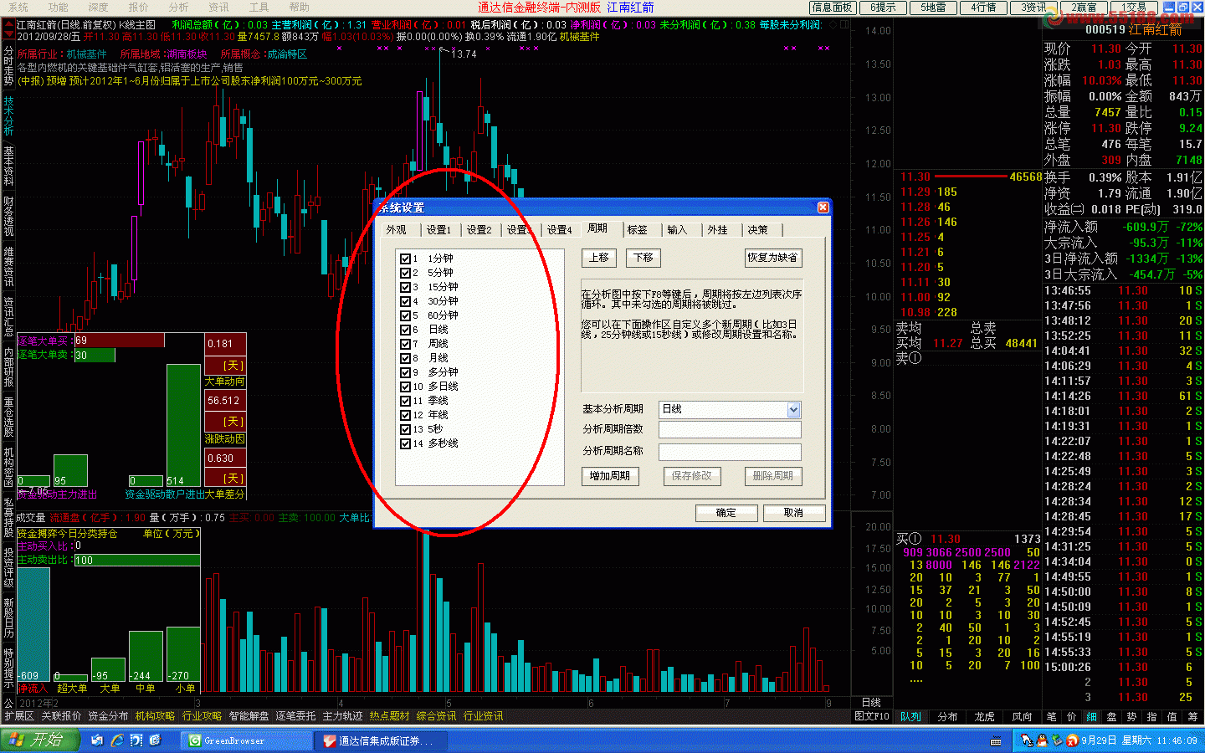This screenshot has width=1205, height=753.
Task: Select the 龙虎 tab in quote panel
Action: (984, 717)
